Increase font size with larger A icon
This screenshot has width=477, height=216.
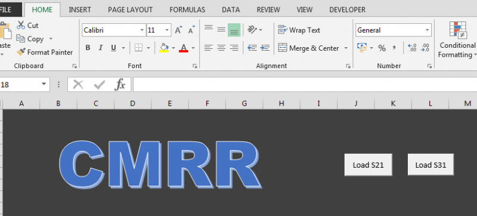click(178, 30)
